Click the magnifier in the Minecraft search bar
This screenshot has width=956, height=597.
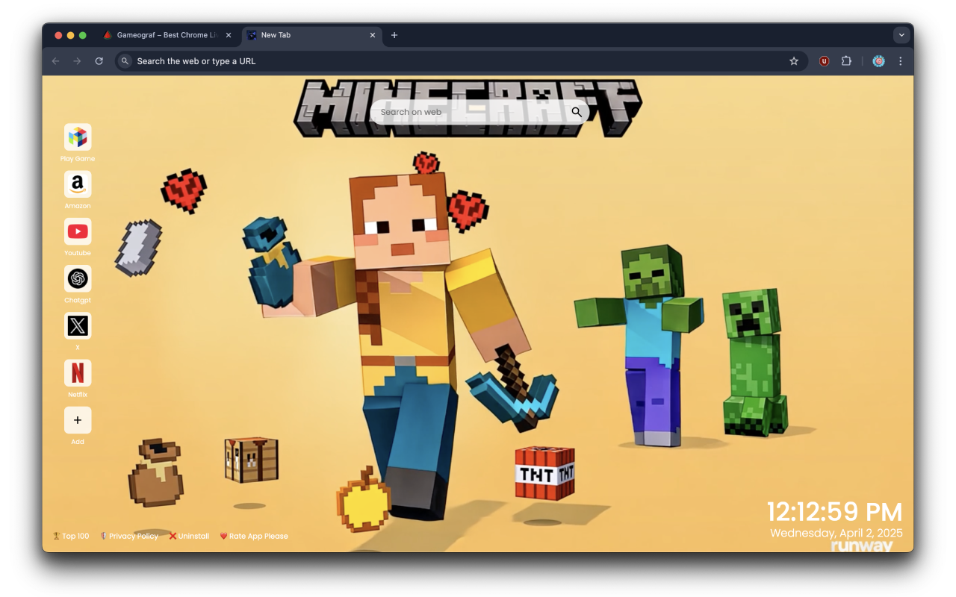click(576, 111)
